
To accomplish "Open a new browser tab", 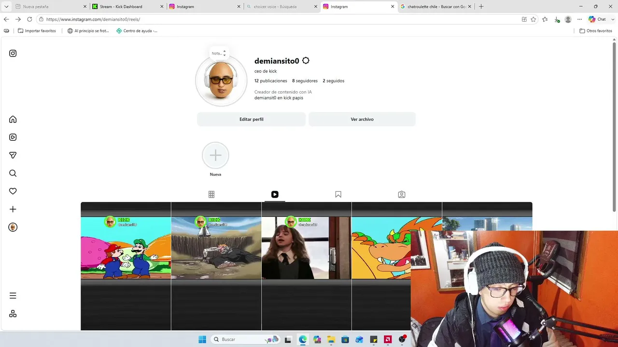I will pos(481,7).
